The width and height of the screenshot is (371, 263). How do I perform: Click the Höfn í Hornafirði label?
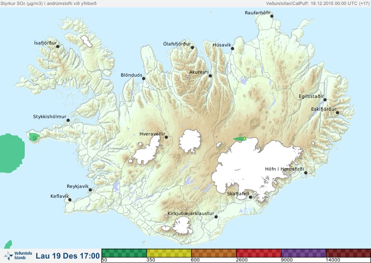(284, 169)
